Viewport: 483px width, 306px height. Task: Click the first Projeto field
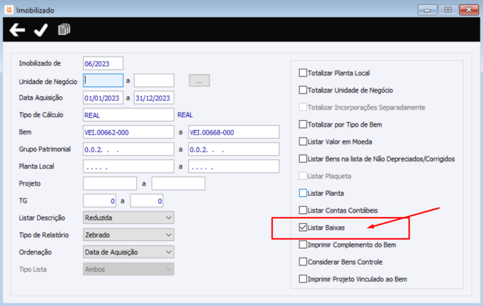pyautogui.click(x=110, y=183)
